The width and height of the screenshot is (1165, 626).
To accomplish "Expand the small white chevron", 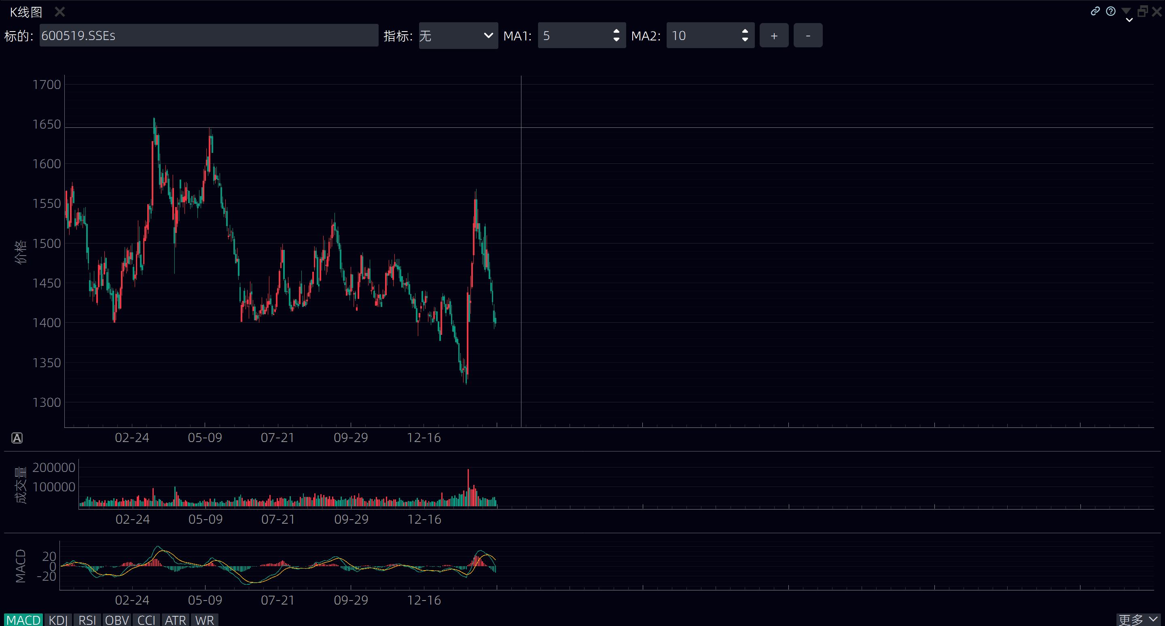I will [1129, 20].
